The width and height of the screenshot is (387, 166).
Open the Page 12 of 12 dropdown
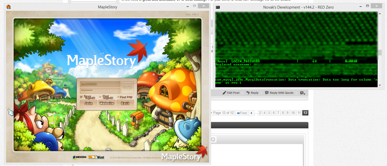[x=222, y=113]
